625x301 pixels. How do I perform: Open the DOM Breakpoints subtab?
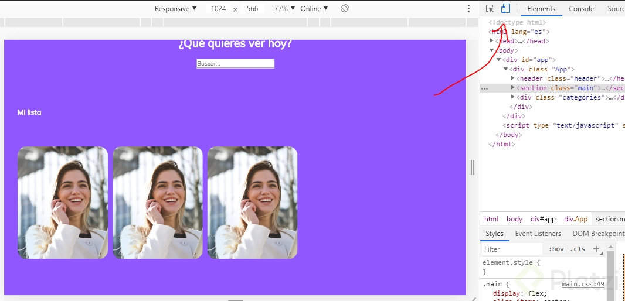(x=598, y=234)
